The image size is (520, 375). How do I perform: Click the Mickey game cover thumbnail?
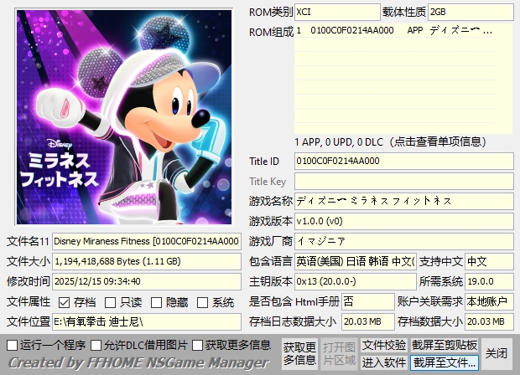[124, 117]
